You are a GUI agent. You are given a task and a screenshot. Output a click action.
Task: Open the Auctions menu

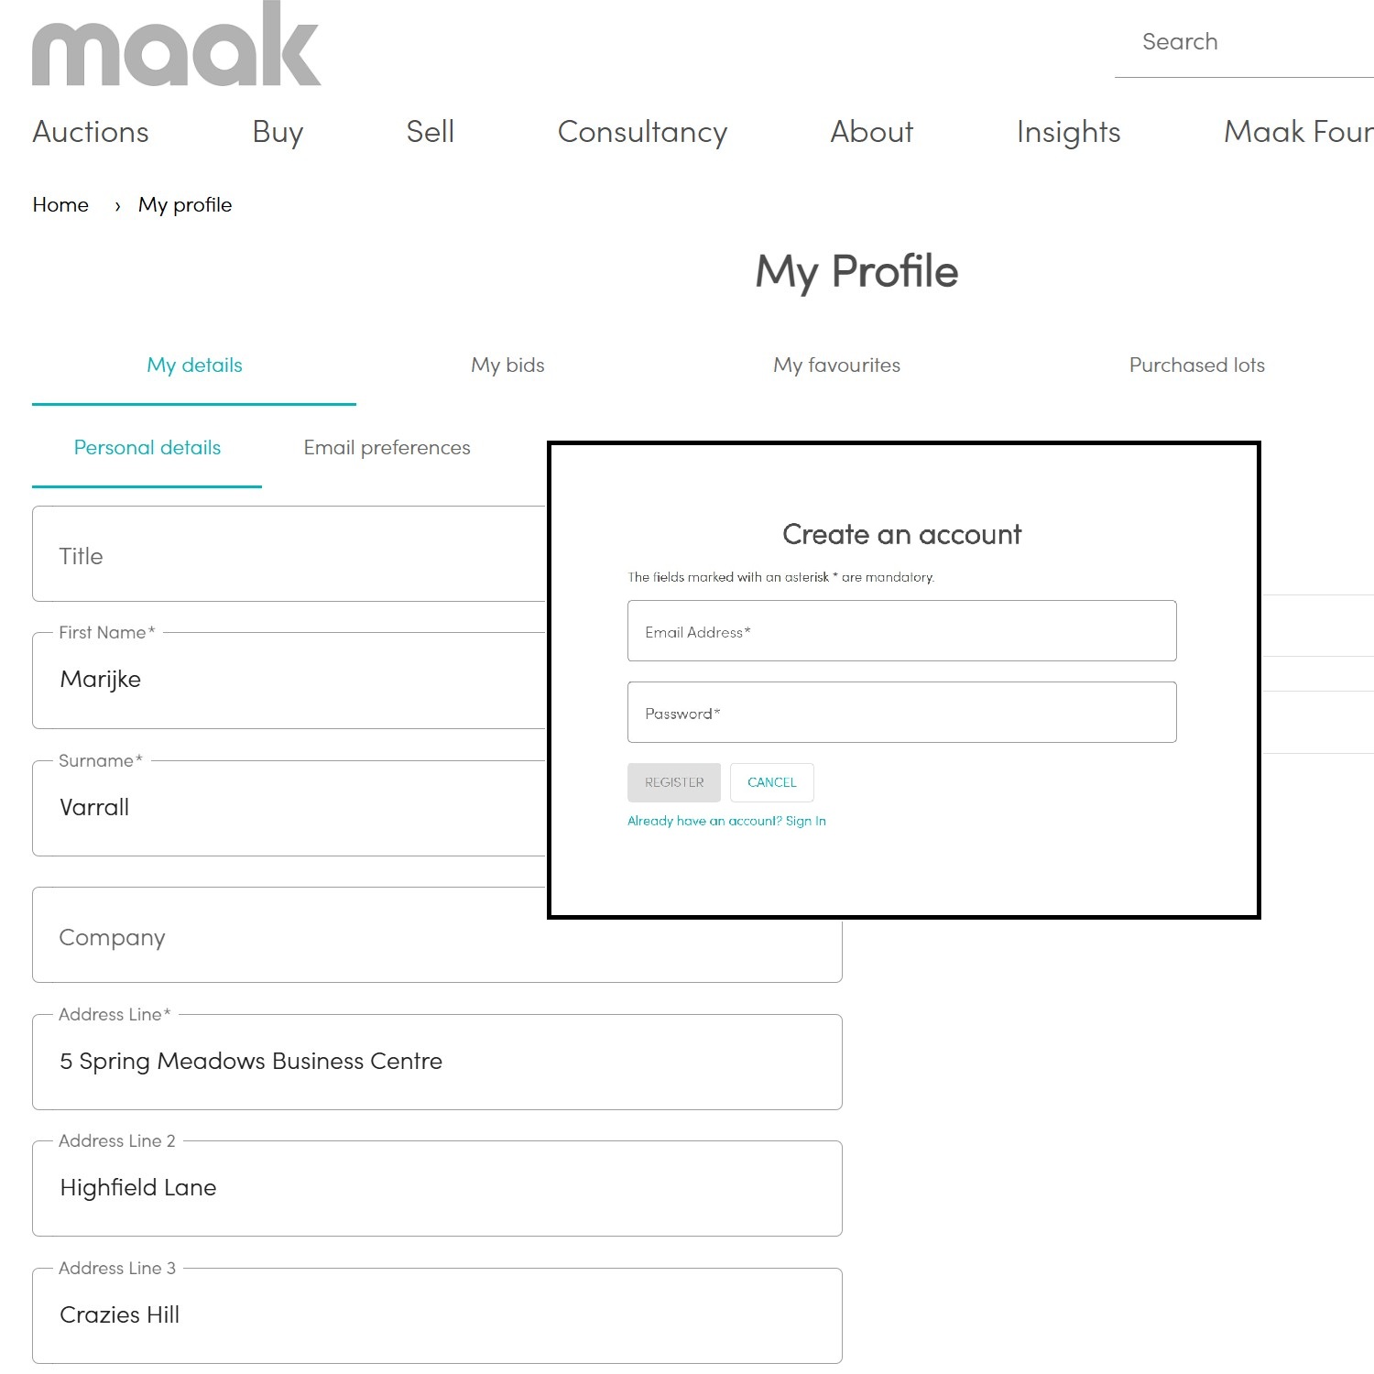(x=89, y=133)
